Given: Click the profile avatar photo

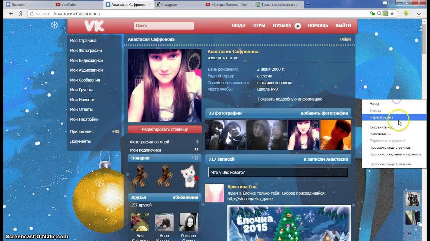Looking at the screenshot, I should tap(165, 86).
